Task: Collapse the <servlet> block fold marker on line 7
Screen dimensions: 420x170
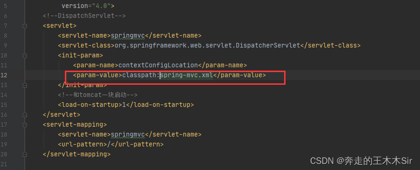Action: [25, 26]
